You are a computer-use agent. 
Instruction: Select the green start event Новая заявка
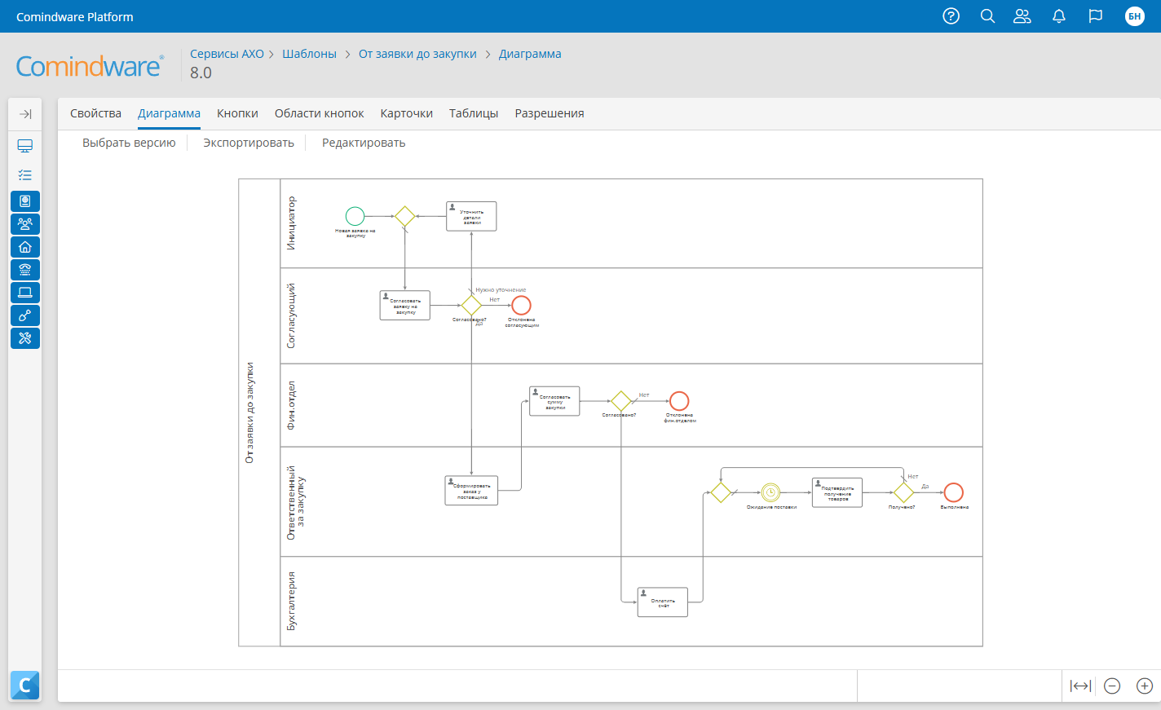click(355, 216)
